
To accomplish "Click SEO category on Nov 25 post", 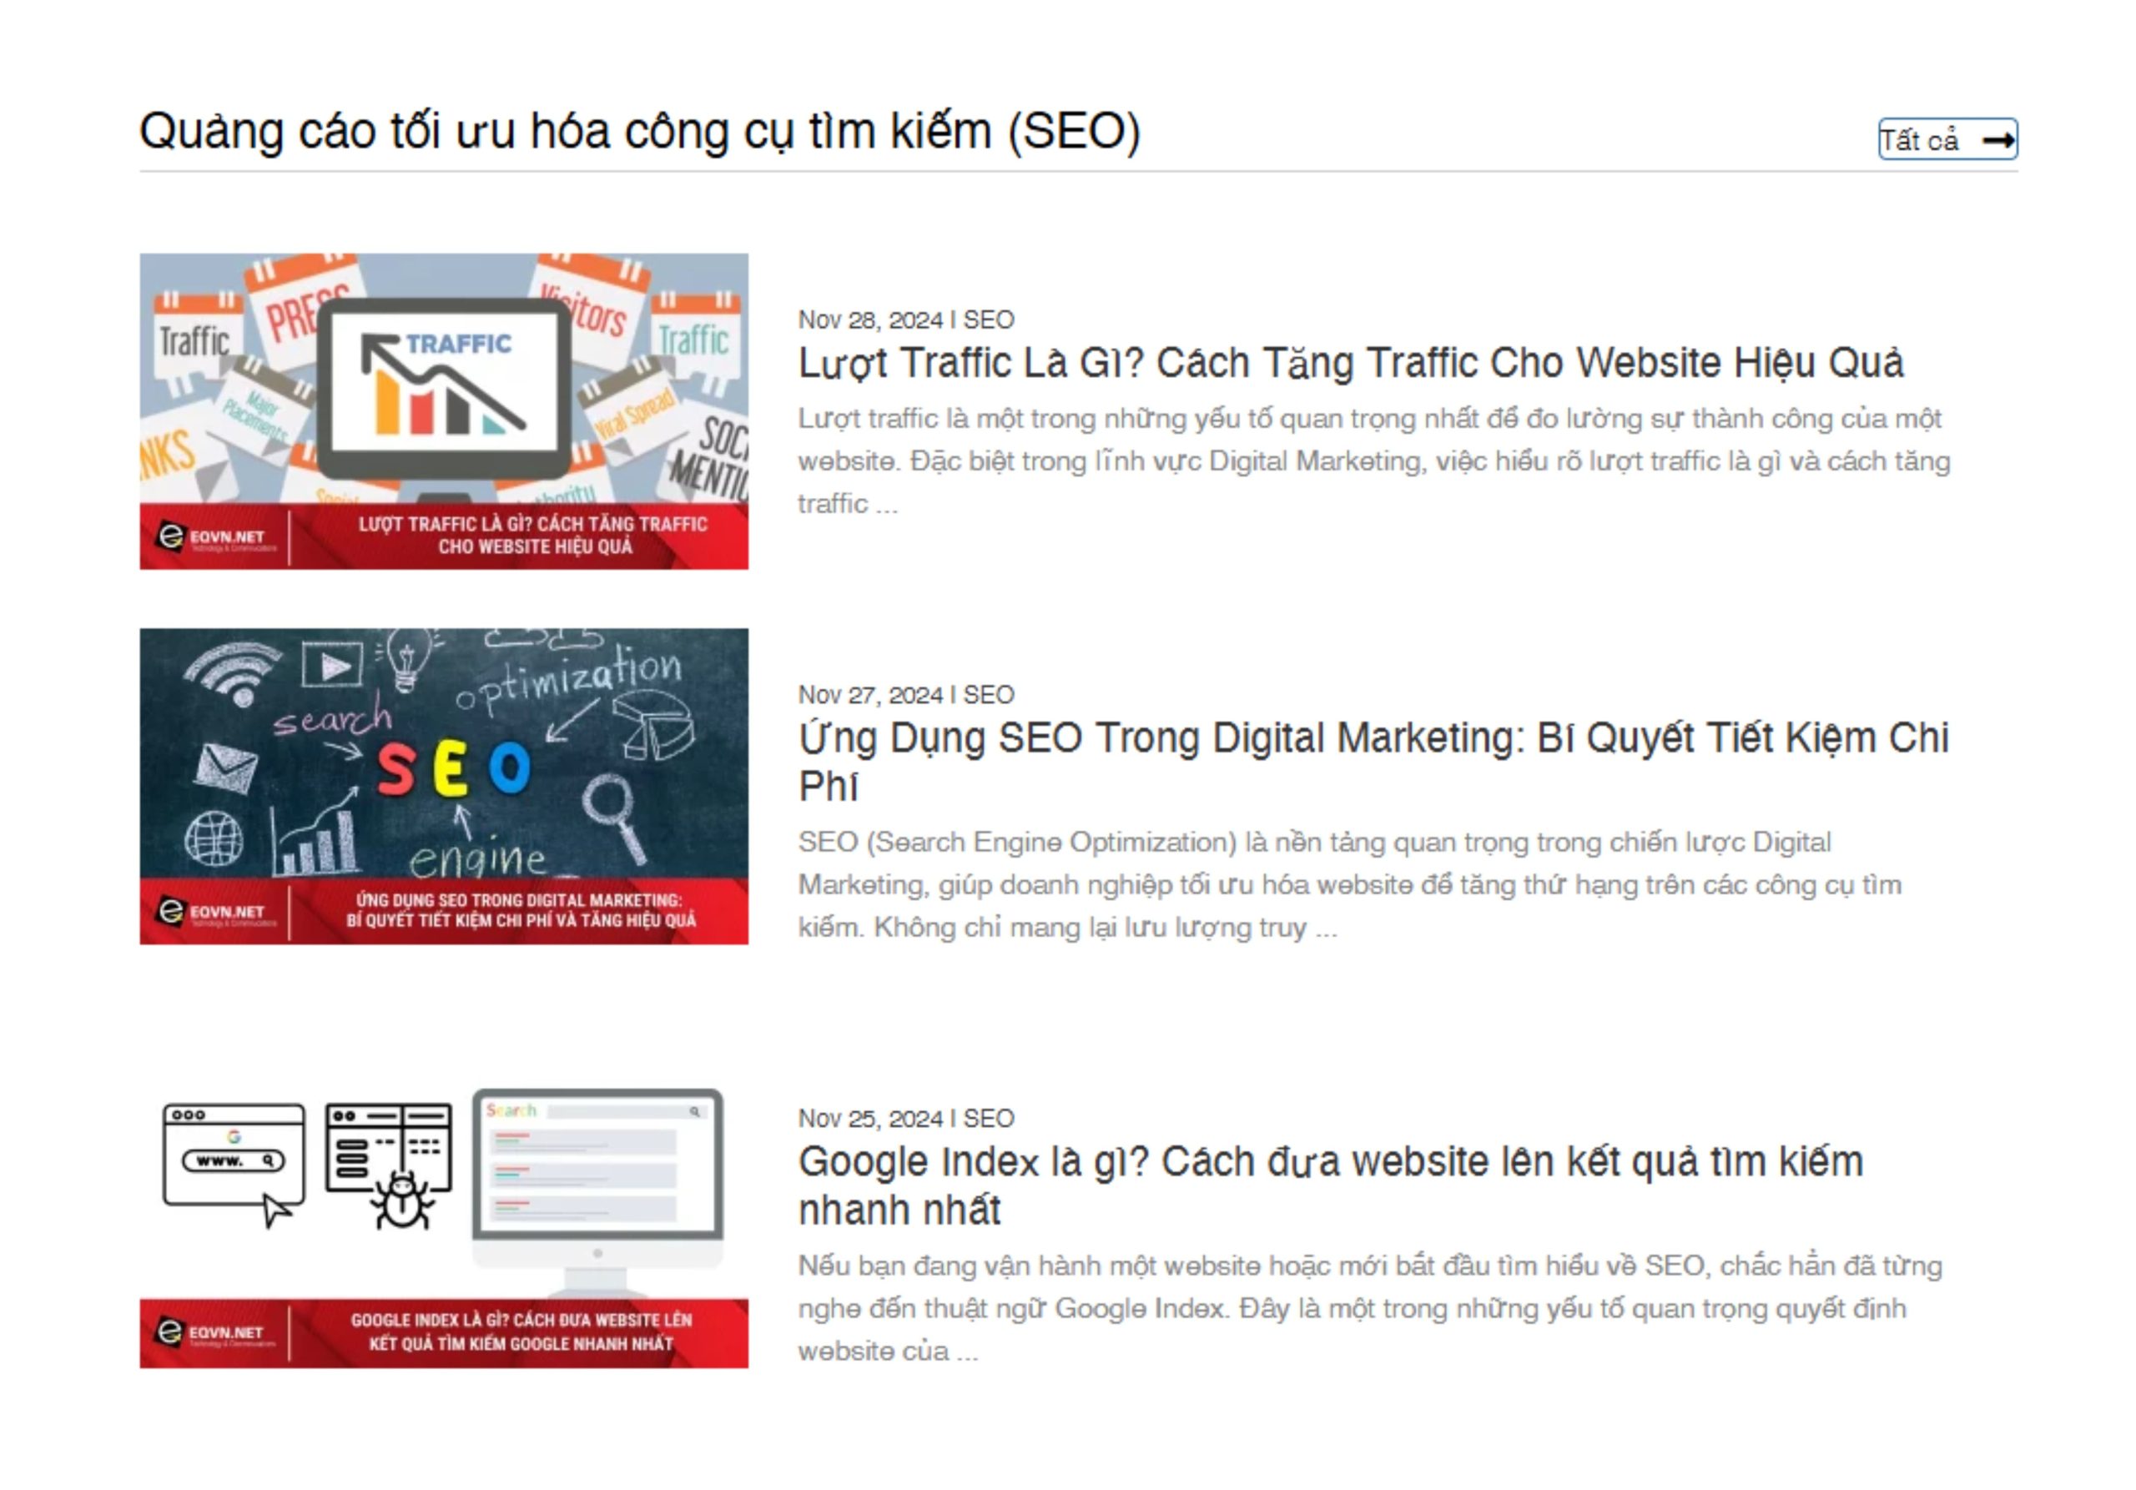I will (x=989, y=1118).
